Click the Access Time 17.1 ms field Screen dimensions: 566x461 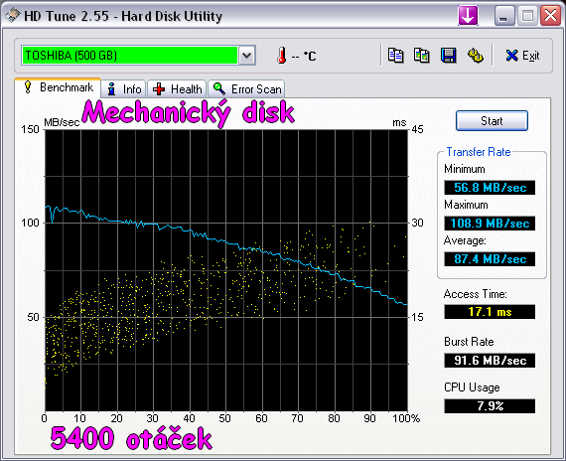[490, 311]
